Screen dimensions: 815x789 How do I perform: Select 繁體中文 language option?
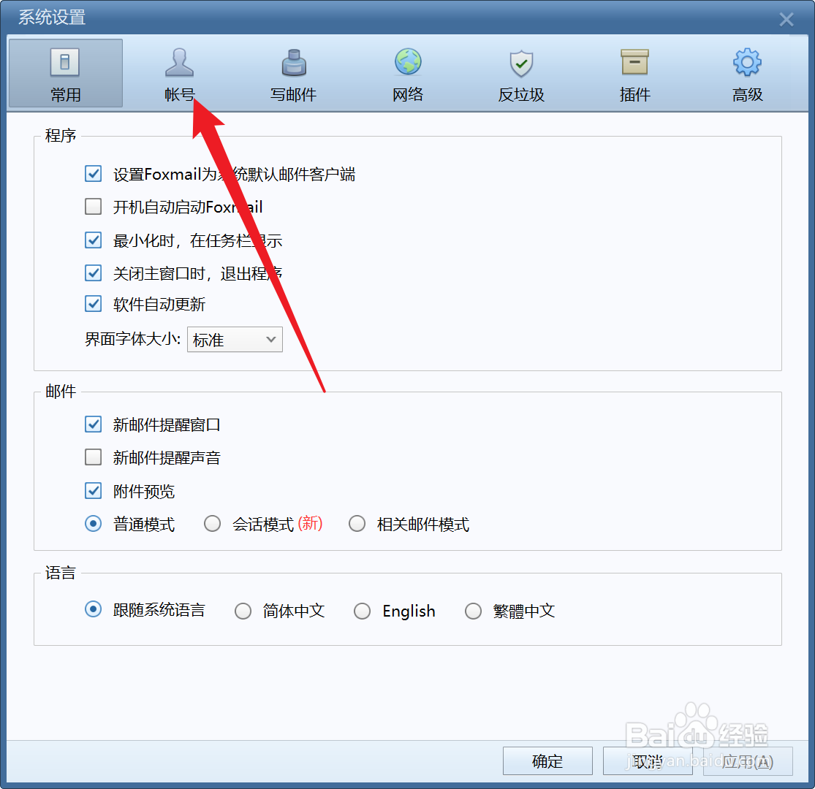(473, 611)
